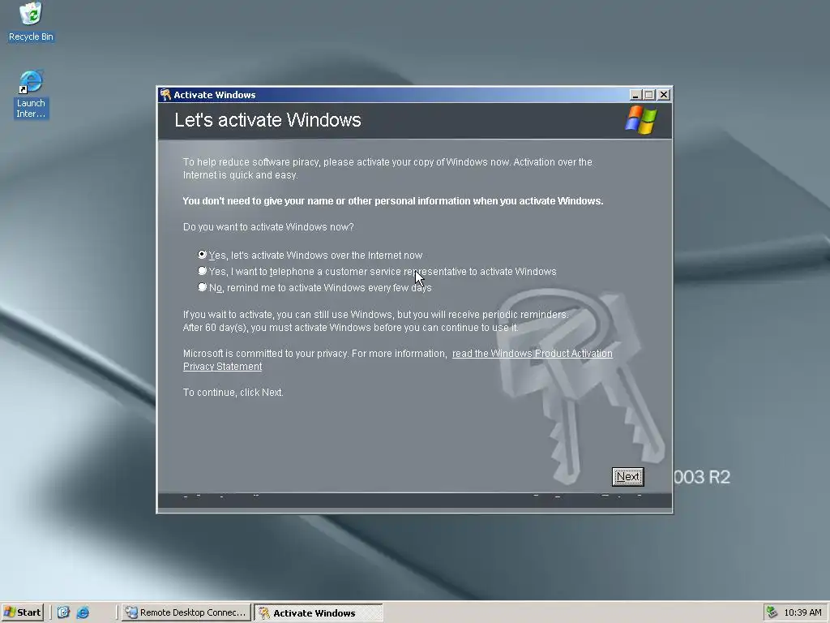
Task: Click the "Do you want to activate Windows now?" text
Action: point(268,227)
